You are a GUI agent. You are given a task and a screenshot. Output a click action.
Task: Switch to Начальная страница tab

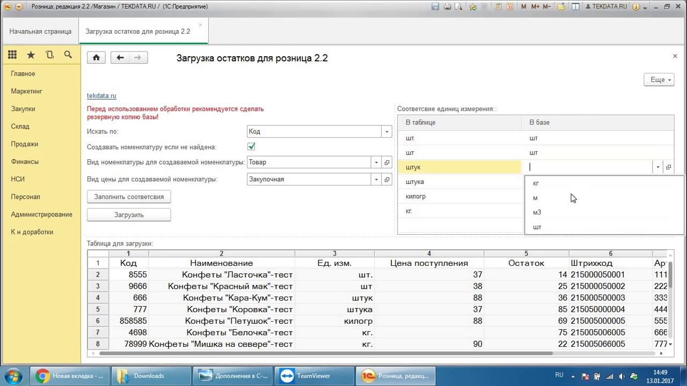pos(40,31)
